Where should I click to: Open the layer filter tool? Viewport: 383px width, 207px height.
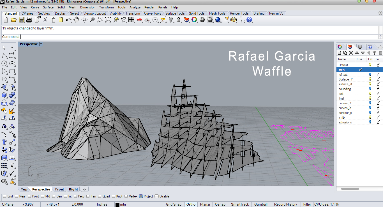tap(375, 53)
